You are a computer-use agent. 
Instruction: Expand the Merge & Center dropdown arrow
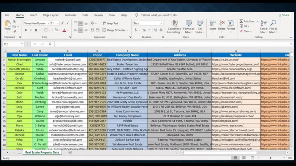pos(128,30)
